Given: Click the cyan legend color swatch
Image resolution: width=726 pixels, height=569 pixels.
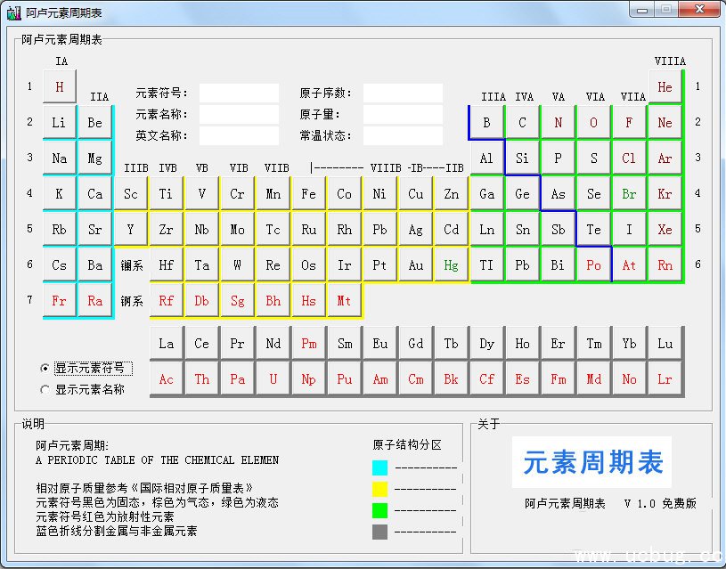Looking at the screenshot, I should coord(379,467).
